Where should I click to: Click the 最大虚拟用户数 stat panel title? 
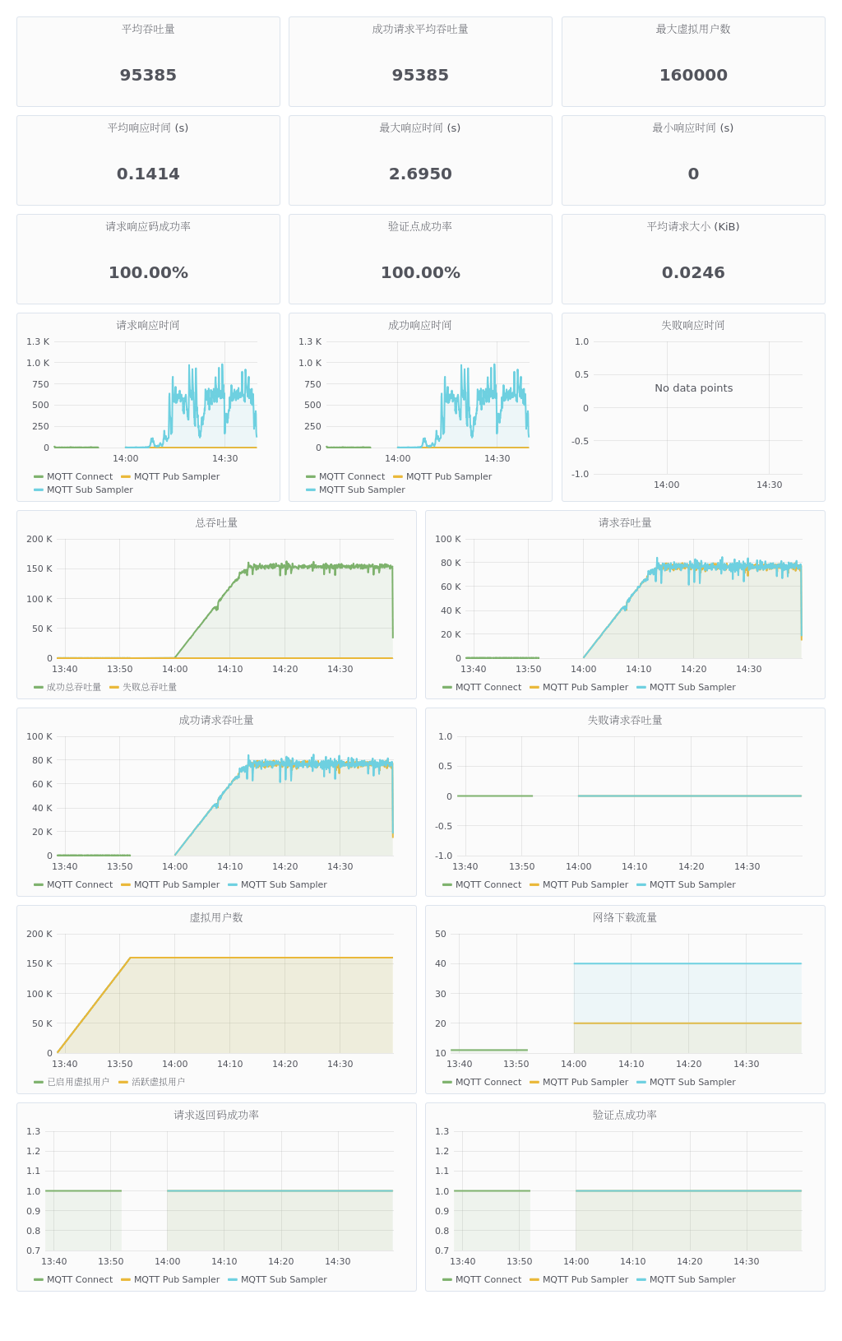click(693, 29)
